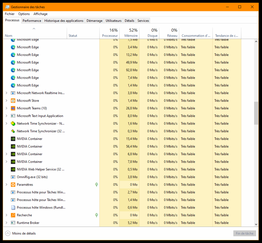Click the Paramètres gear icon
Image resolution: width=262 pixels, height=243 pixels.
13,185
